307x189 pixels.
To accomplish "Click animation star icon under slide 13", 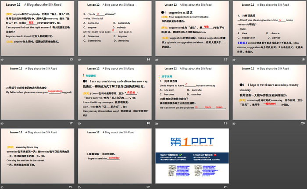I will 2,60.
